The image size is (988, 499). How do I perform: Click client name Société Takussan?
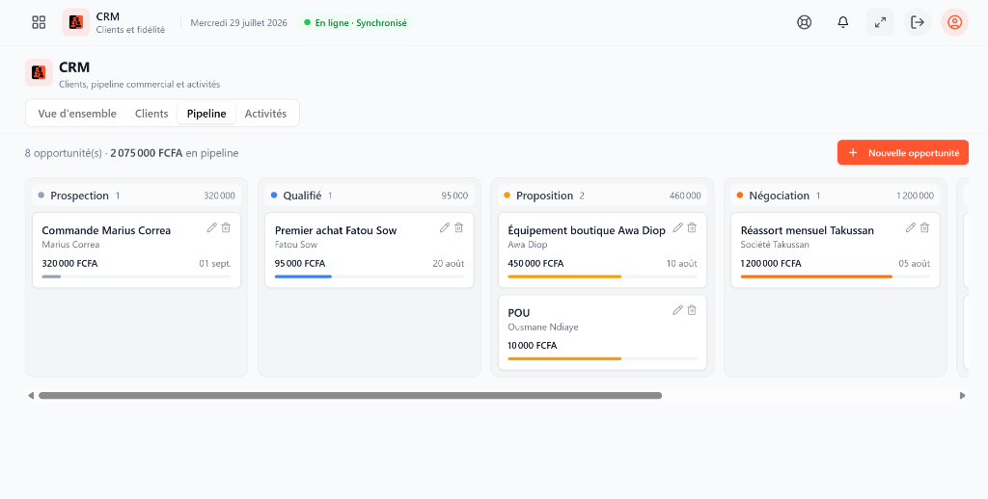775,245
